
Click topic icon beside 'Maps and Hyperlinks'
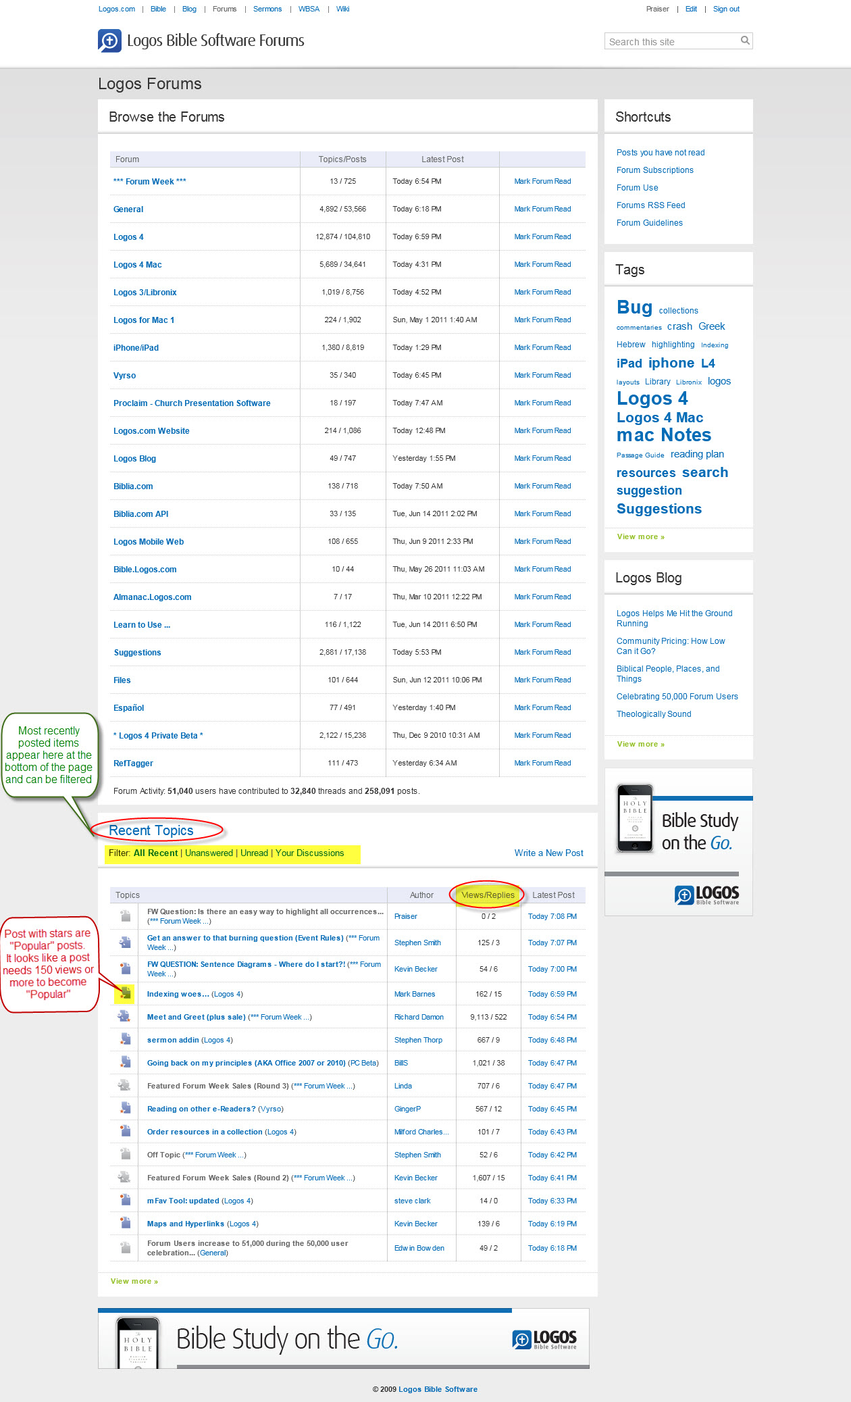click(x=125, y=1223)
